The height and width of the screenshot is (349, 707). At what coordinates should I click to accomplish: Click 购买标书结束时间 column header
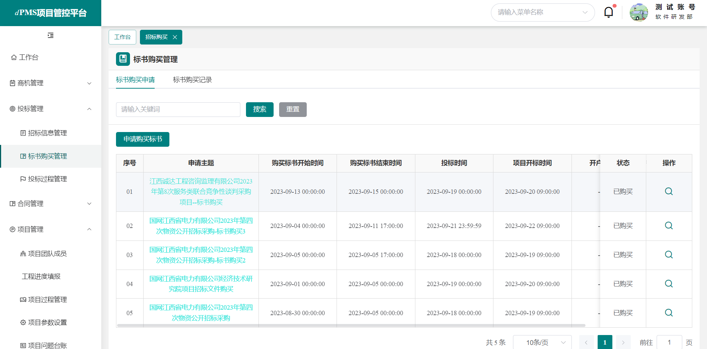point(376,163)
